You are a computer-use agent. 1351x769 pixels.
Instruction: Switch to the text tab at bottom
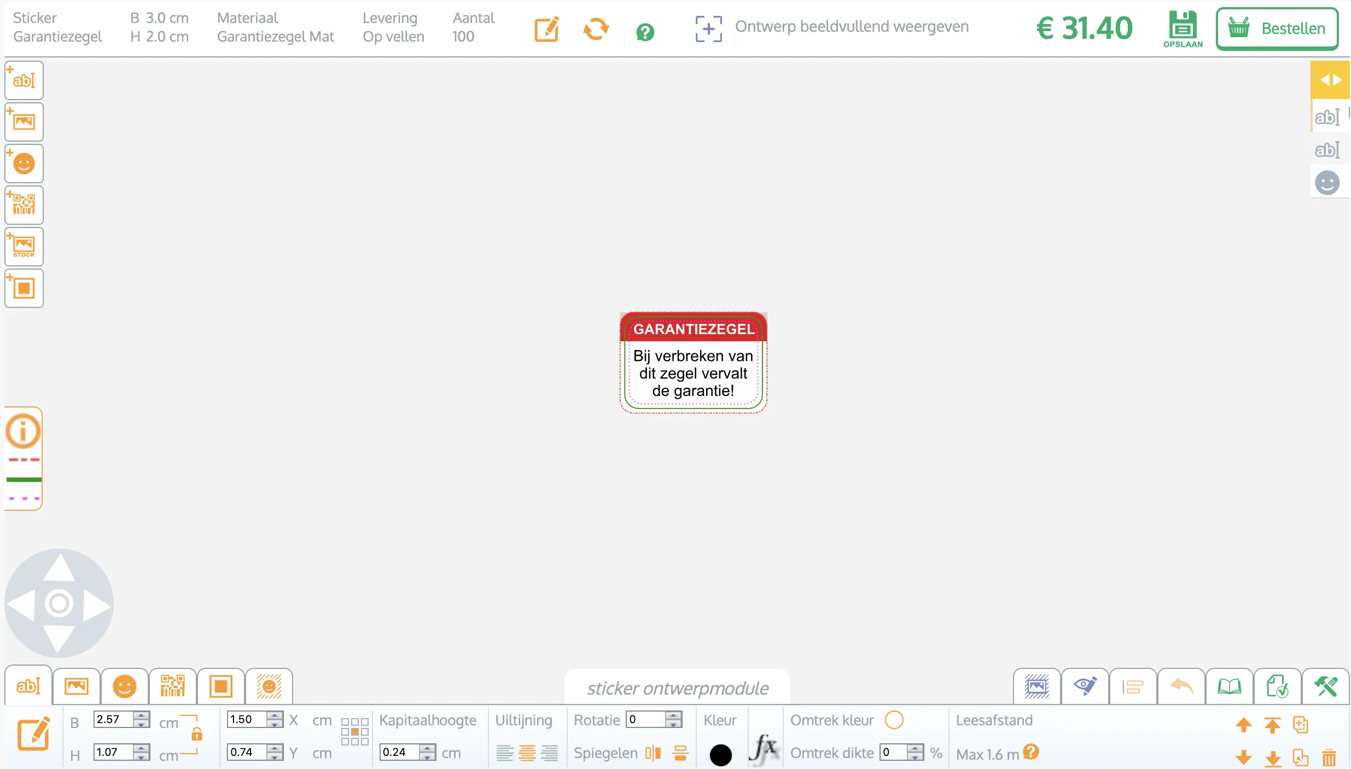[x=28, y=686]
